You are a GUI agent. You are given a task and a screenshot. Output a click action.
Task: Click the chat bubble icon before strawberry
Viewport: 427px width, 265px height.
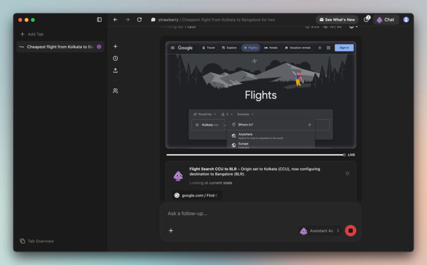click(153, 19)
